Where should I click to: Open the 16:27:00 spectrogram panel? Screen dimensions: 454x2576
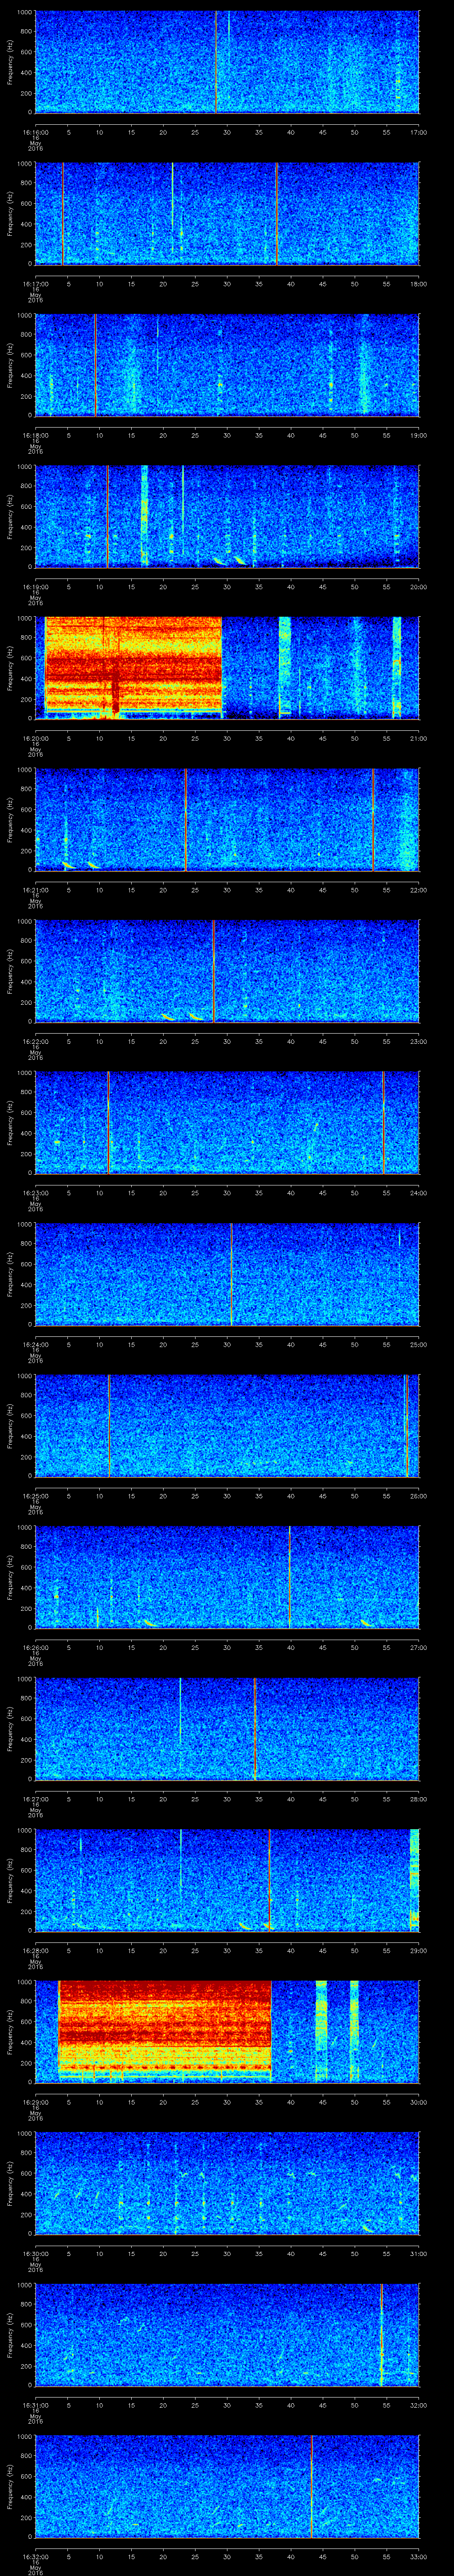(x=227, y=1728)
